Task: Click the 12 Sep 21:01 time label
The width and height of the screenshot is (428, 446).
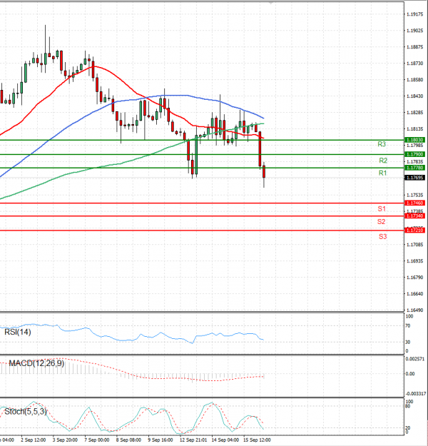Action: tap(193, 440)
